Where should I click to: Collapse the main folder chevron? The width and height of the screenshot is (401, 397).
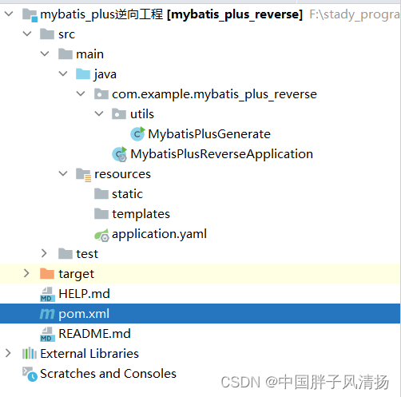pyautogui.click(x=45, y=54)
